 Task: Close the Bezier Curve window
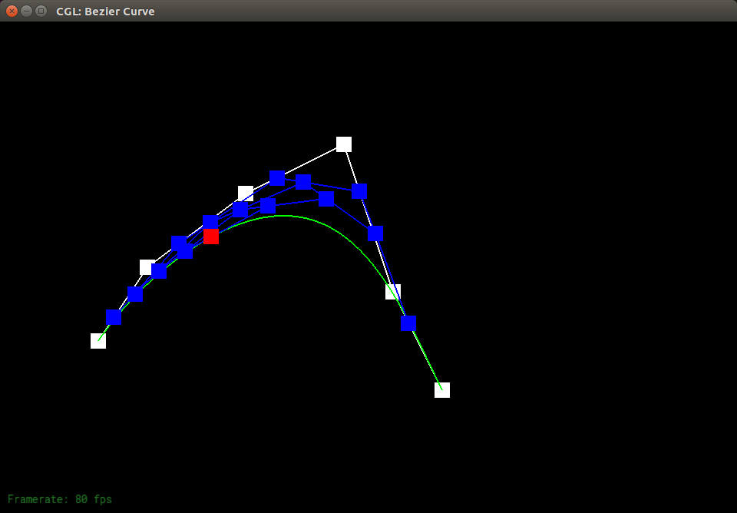coord(12,12)
